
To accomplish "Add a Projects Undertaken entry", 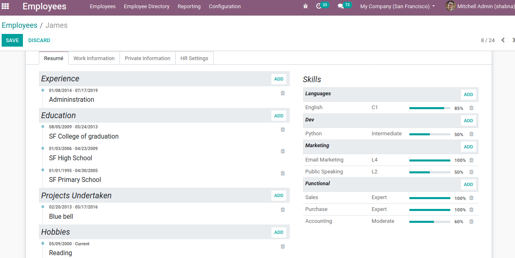I will click(x=279, y=195).
